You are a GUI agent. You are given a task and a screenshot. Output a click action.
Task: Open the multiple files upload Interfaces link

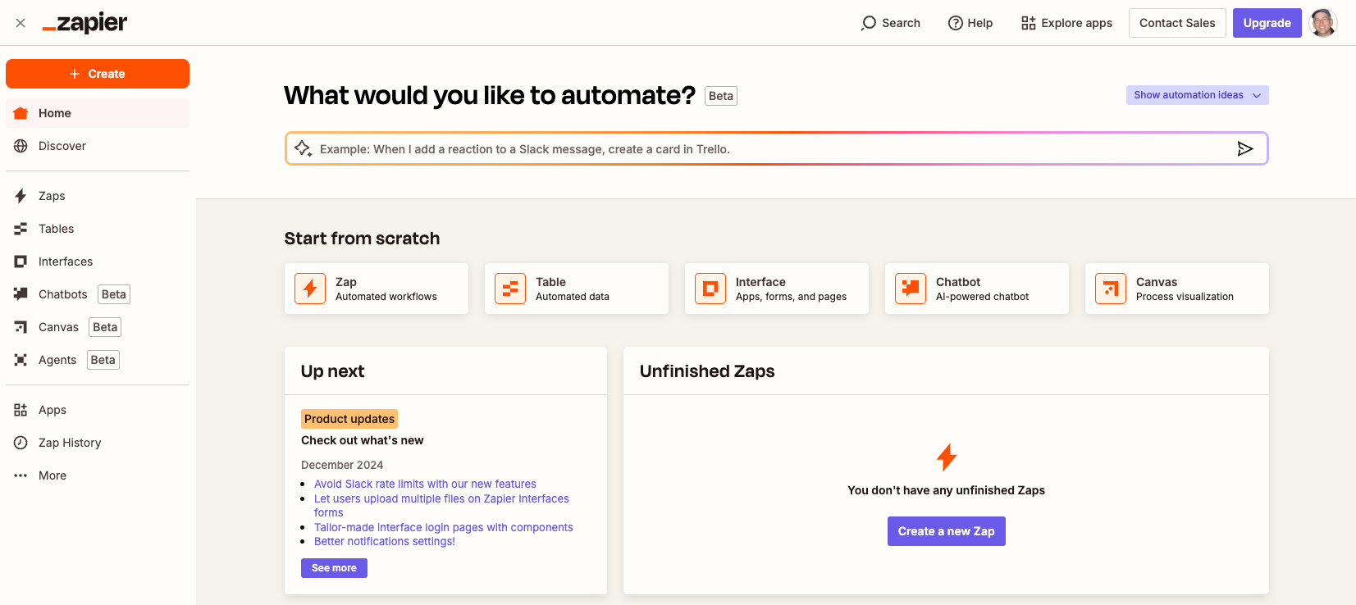[x=441, y=505]
